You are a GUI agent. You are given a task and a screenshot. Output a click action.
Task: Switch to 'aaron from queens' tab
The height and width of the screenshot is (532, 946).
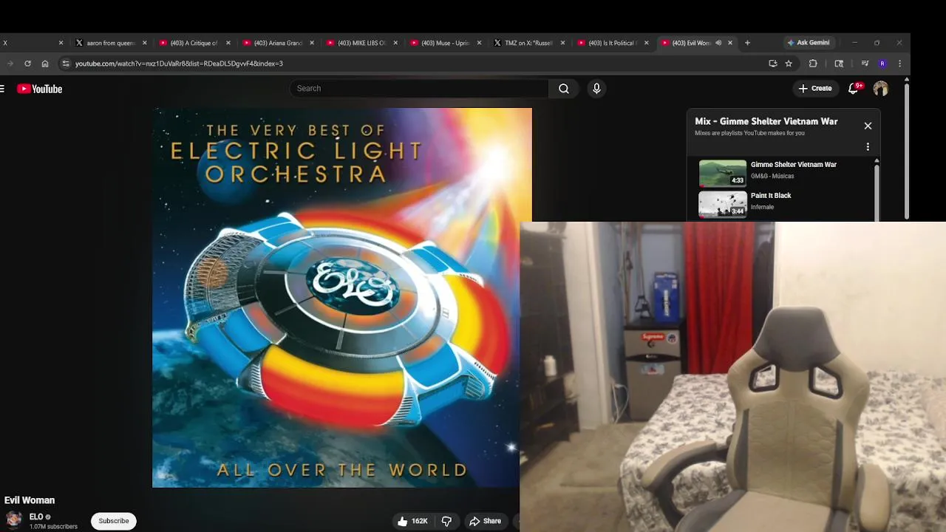coord(109,43)
